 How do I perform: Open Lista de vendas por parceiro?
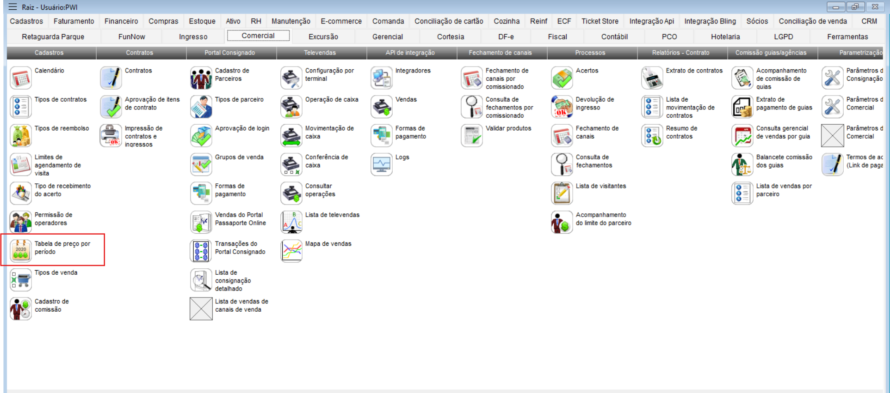pos(742,193)
